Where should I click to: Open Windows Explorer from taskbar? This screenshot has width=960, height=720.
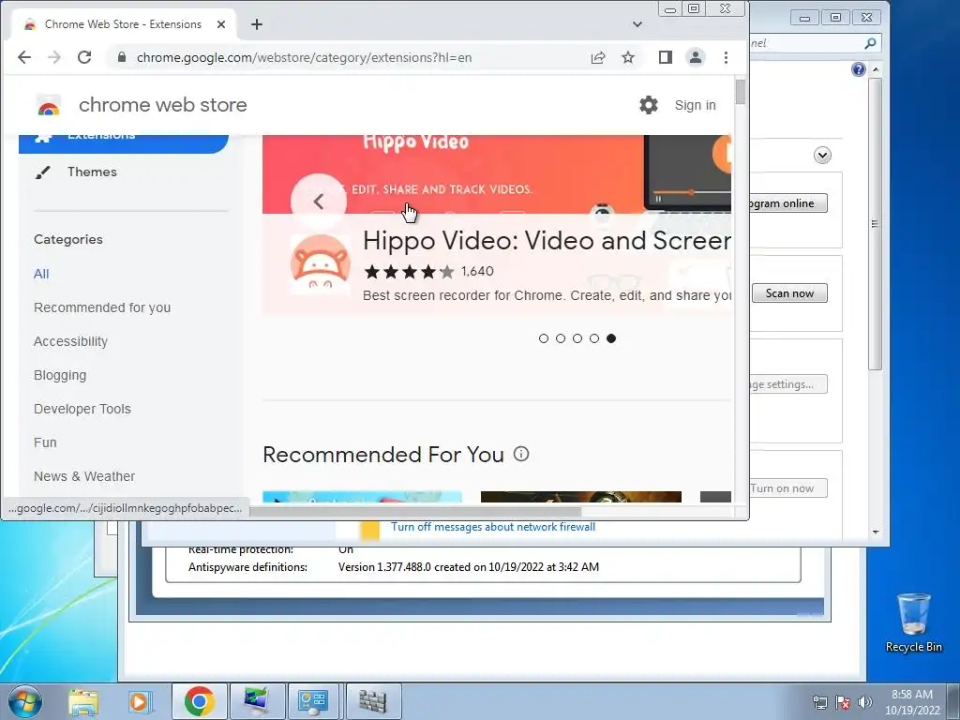(x=83, y=701)
